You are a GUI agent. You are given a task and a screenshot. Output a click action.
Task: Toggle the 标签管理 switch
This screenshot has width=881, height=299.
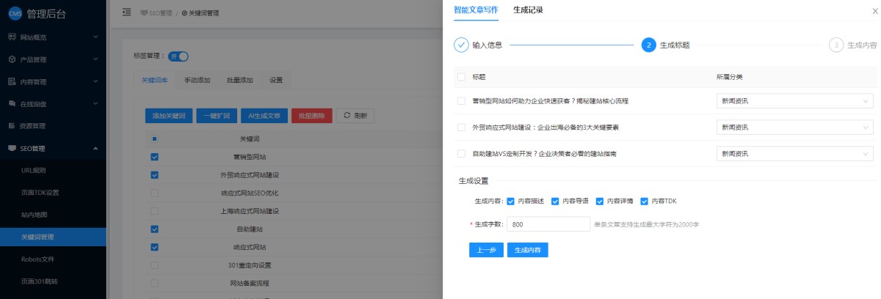tap(178, 56)
